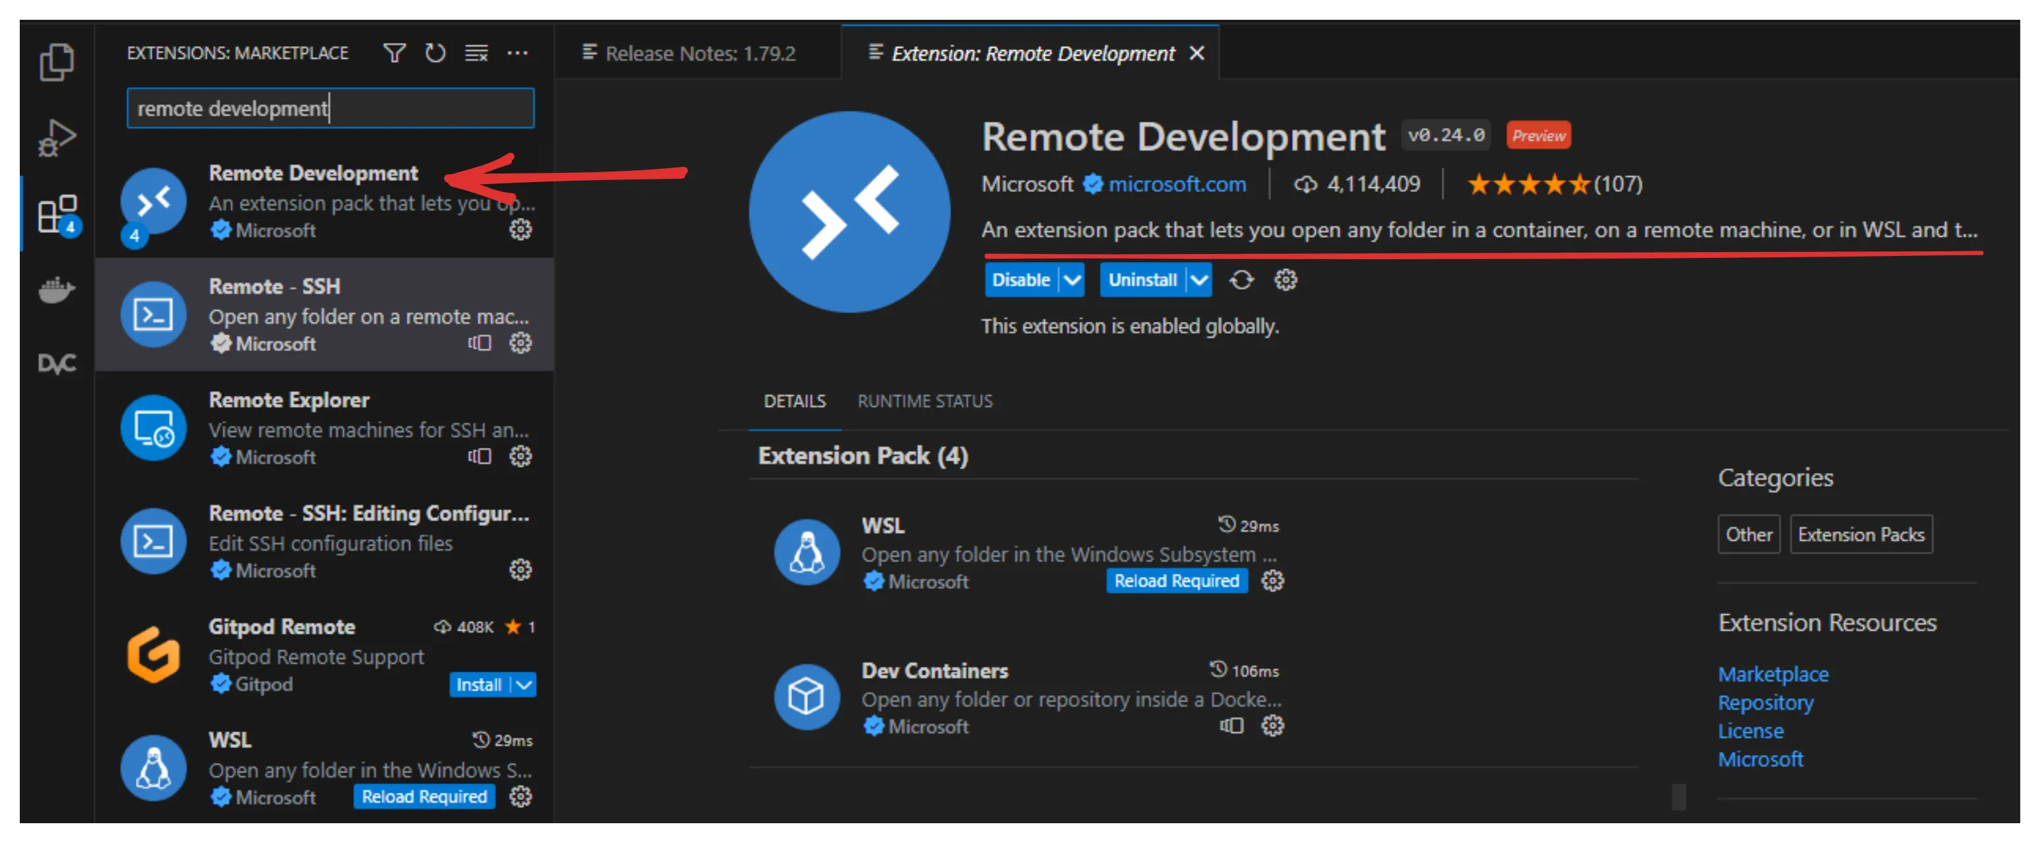This screenshot has height=843, width=2040.
Task: Click remote indicator icon on Remote Explorer item
Action: point(479,456)
